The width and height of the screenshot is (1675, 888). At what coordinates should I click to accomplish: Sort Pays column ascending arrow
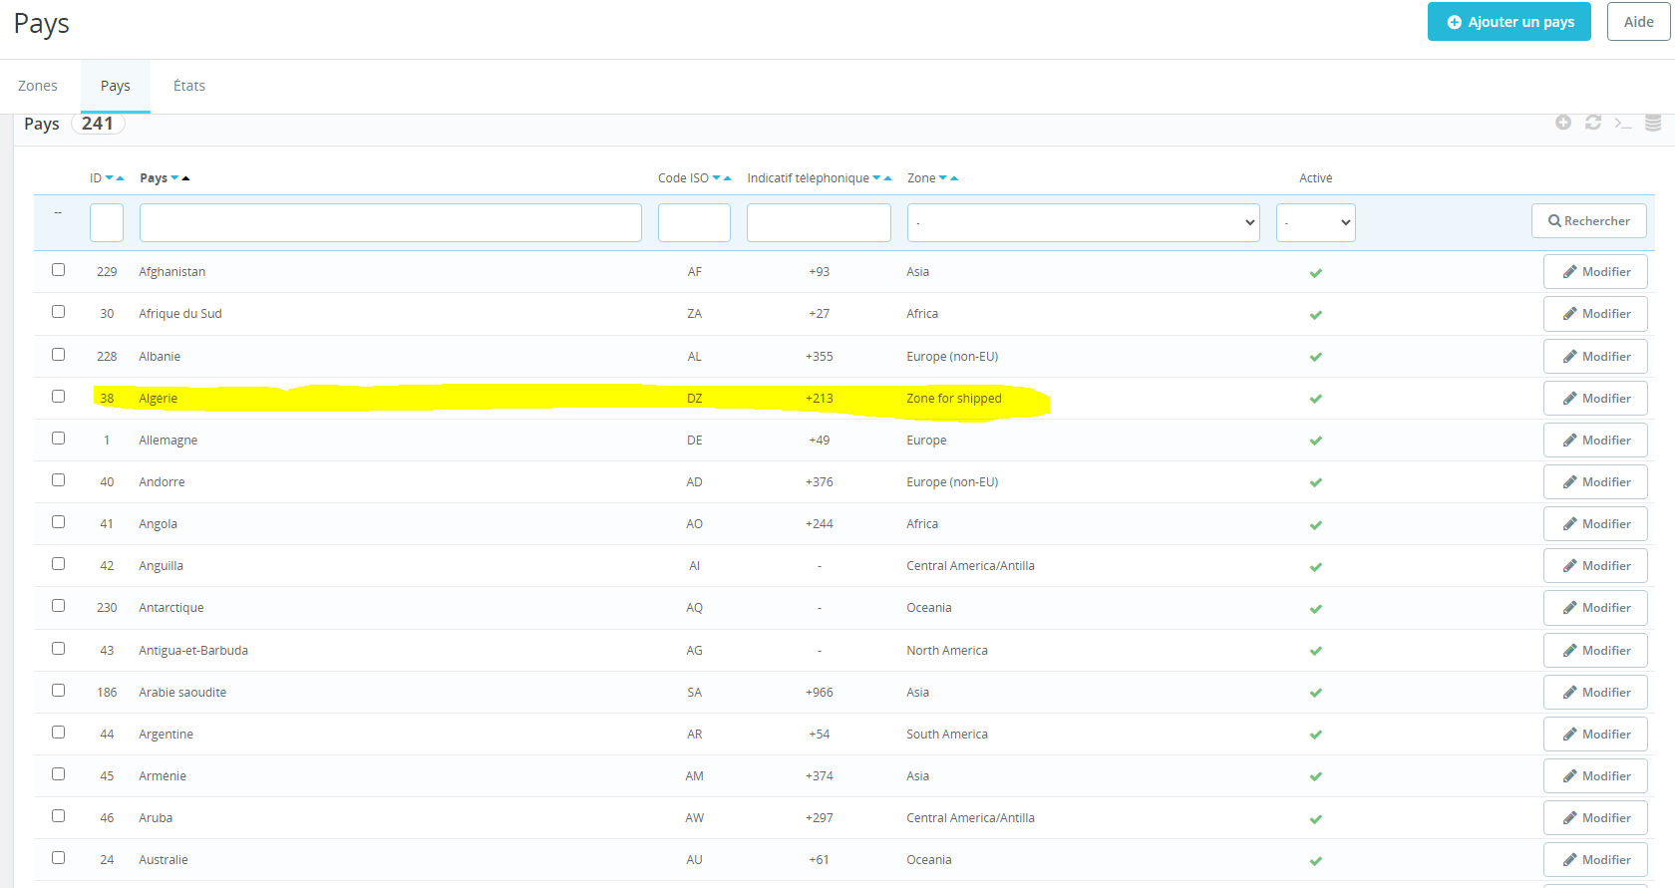point(185,178)
